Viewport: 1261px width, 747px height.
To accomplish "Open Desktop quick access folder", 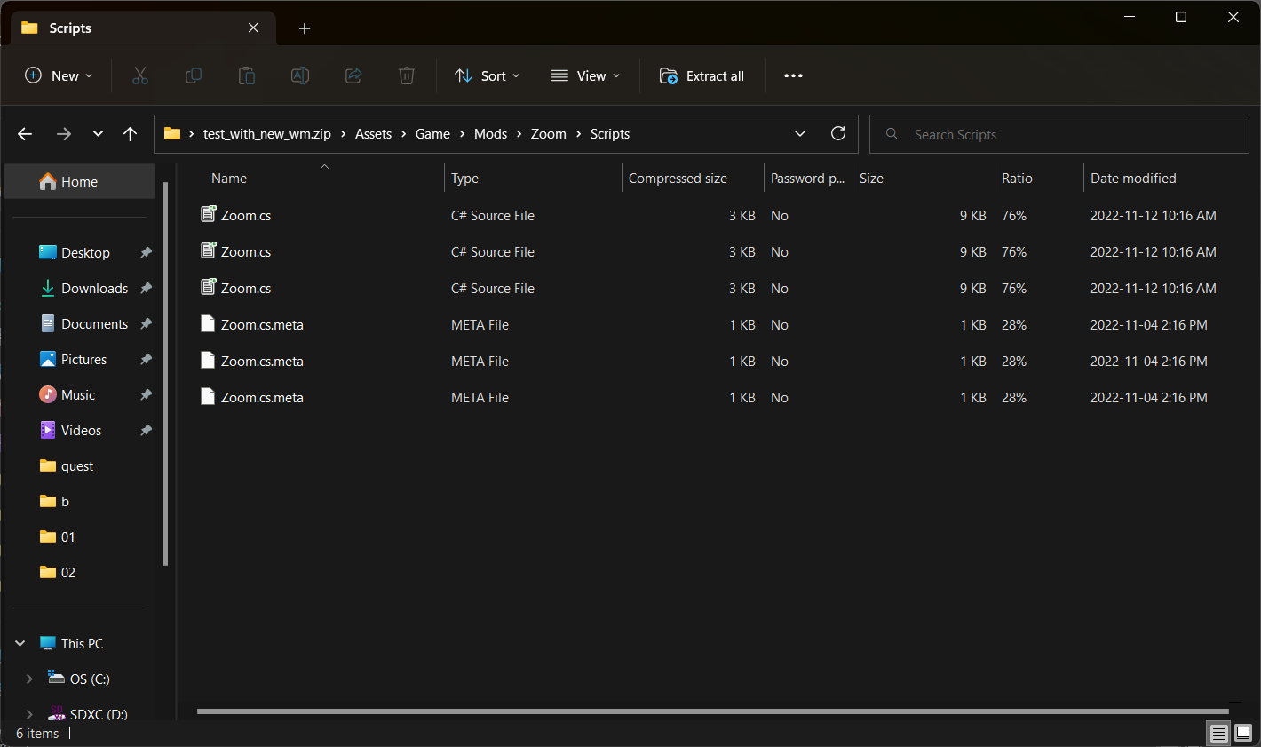I will pyautogui.click(x=85, y=253).
